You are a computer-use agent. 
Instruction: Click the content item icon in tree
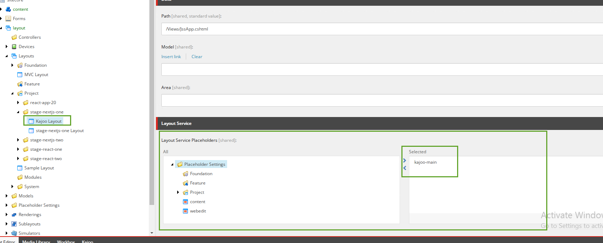8,9
